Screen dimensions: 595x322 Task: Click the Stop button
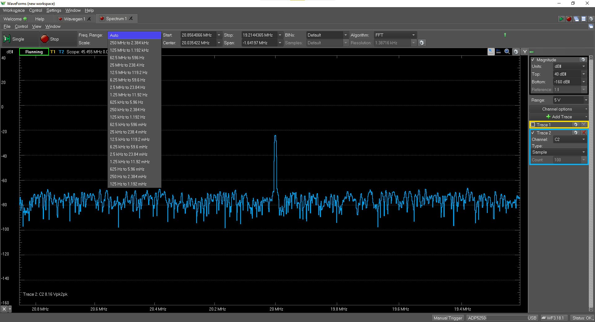(x=58, y=39)
